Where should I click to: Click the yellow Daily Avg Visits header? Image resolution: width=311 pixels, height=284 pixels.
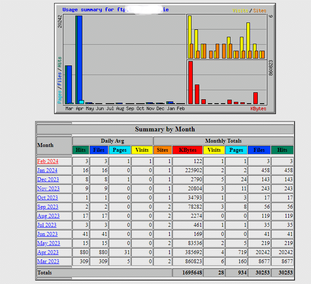pos(142,150)
